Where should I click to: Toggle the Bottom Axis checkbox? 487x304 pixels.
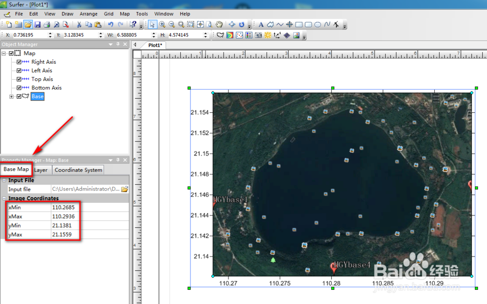tap(19, 88)
